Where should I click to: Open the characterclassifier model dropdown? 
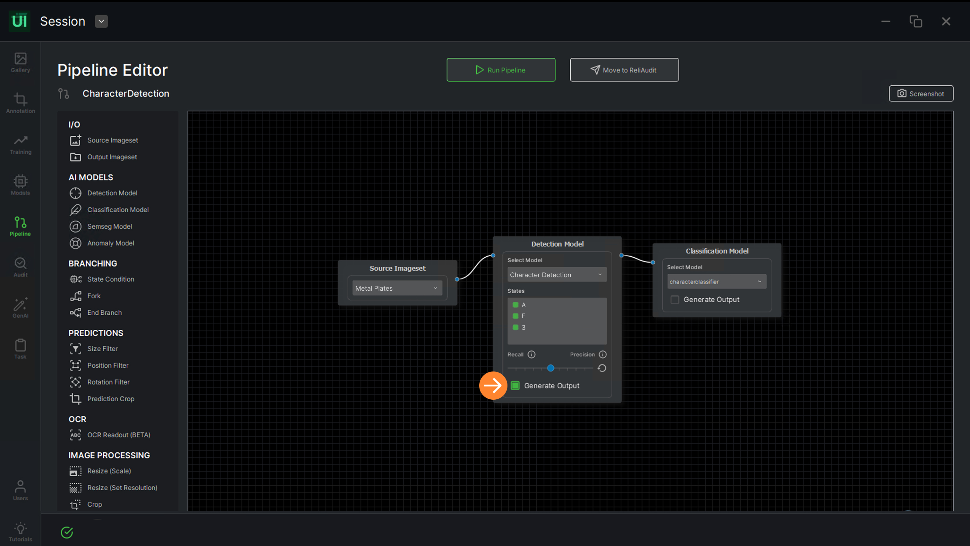[717, 282]
